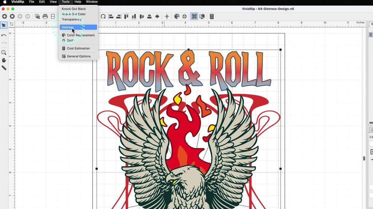This screenshot has height=209, width=373.
Task: Click the Cost Estimation menu item
Action: pos(78,48)
